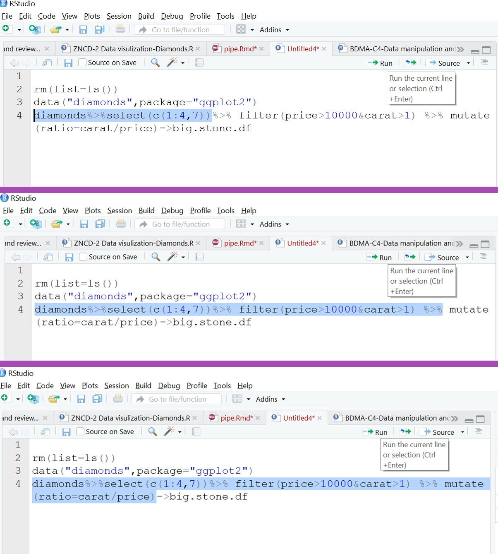Click the Save All documents icon

99,29
